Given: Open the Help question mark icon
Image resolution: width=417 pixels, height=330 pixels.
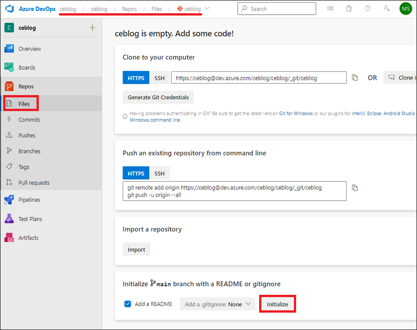Looking at the screenshot, I should coord(368,8).
